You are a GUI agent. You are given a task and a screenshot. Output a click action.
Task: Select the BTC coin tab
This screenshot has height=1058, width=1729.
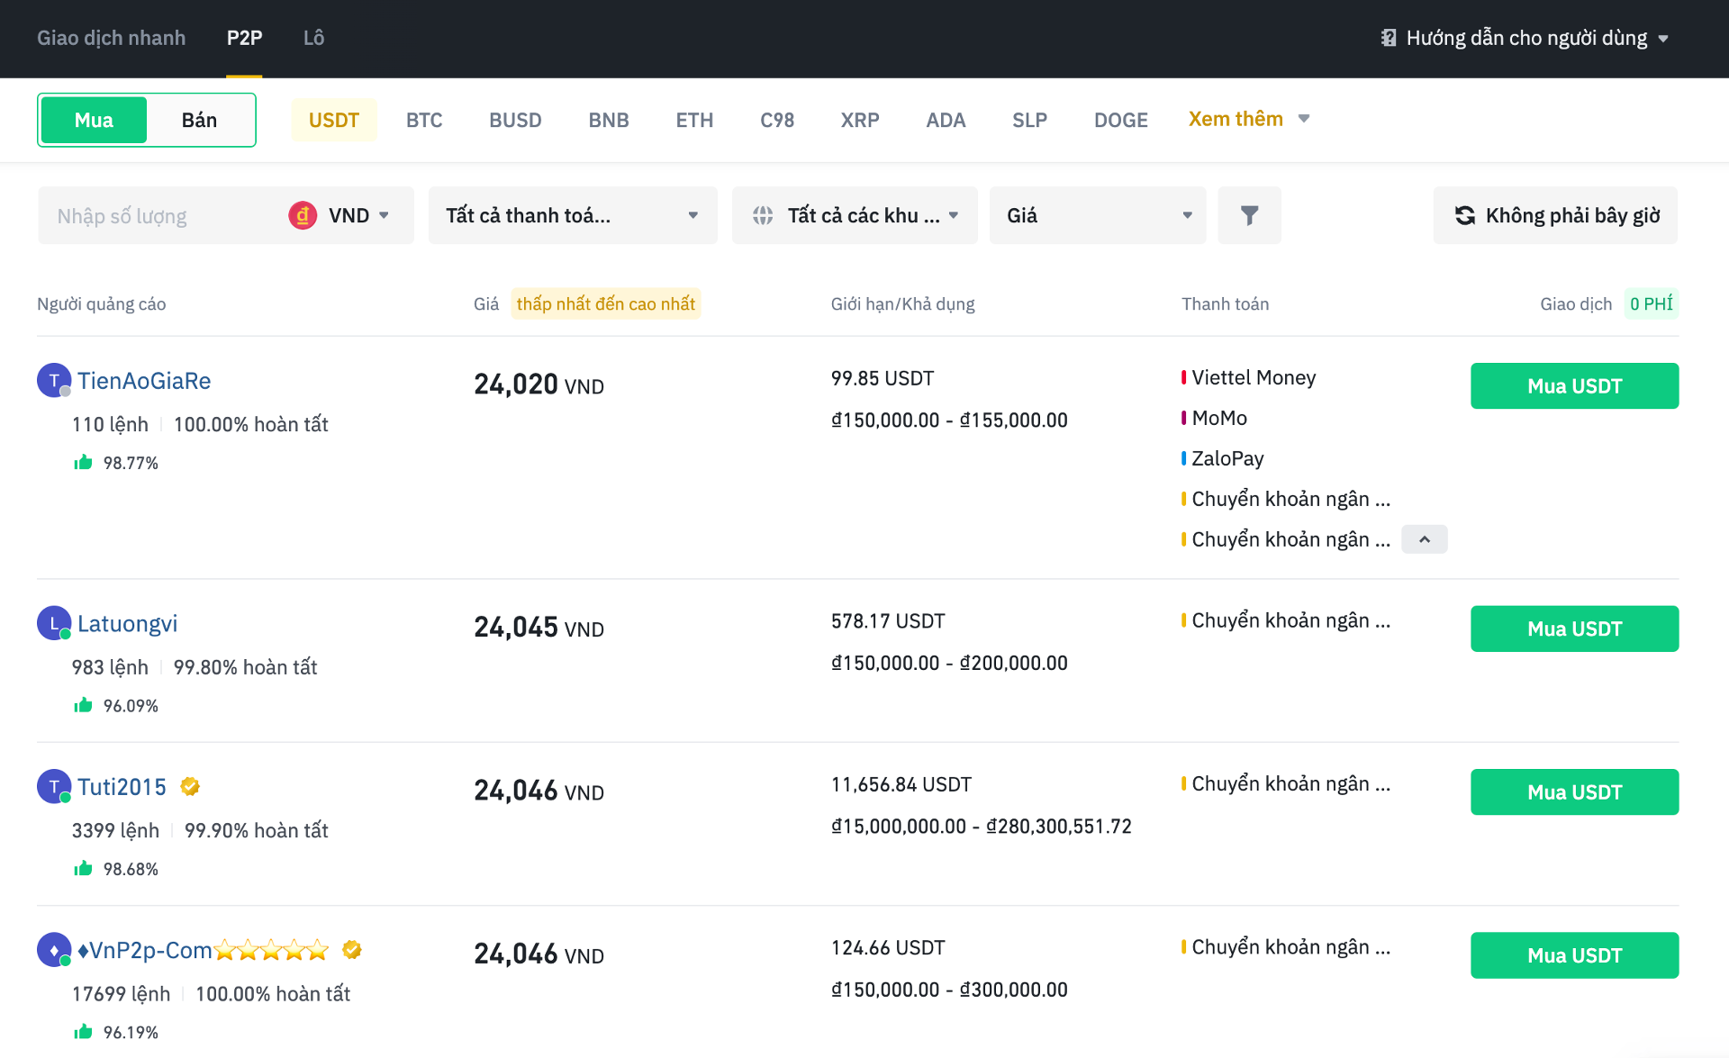pos(424,120)
